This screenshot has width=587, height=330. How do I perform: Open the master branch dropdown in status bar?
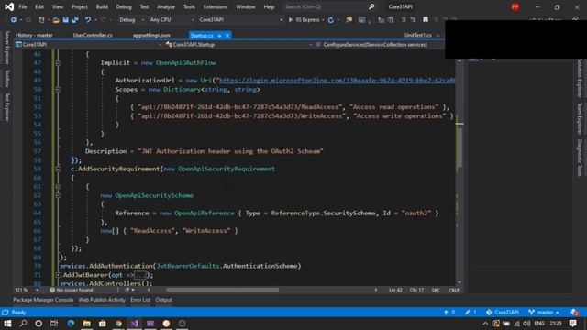544,312
